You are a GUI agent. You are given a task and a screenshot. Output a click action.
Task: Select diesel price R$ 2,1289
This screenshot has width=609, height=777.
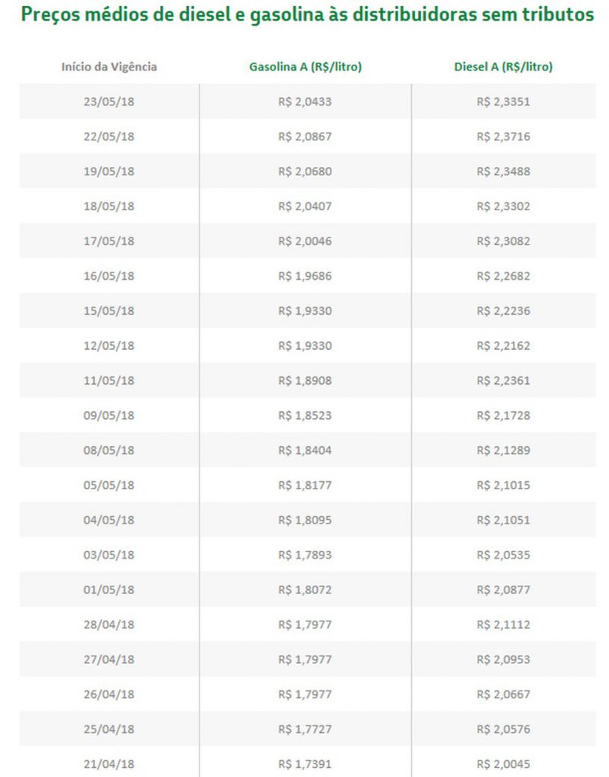(x=503, y=451)
